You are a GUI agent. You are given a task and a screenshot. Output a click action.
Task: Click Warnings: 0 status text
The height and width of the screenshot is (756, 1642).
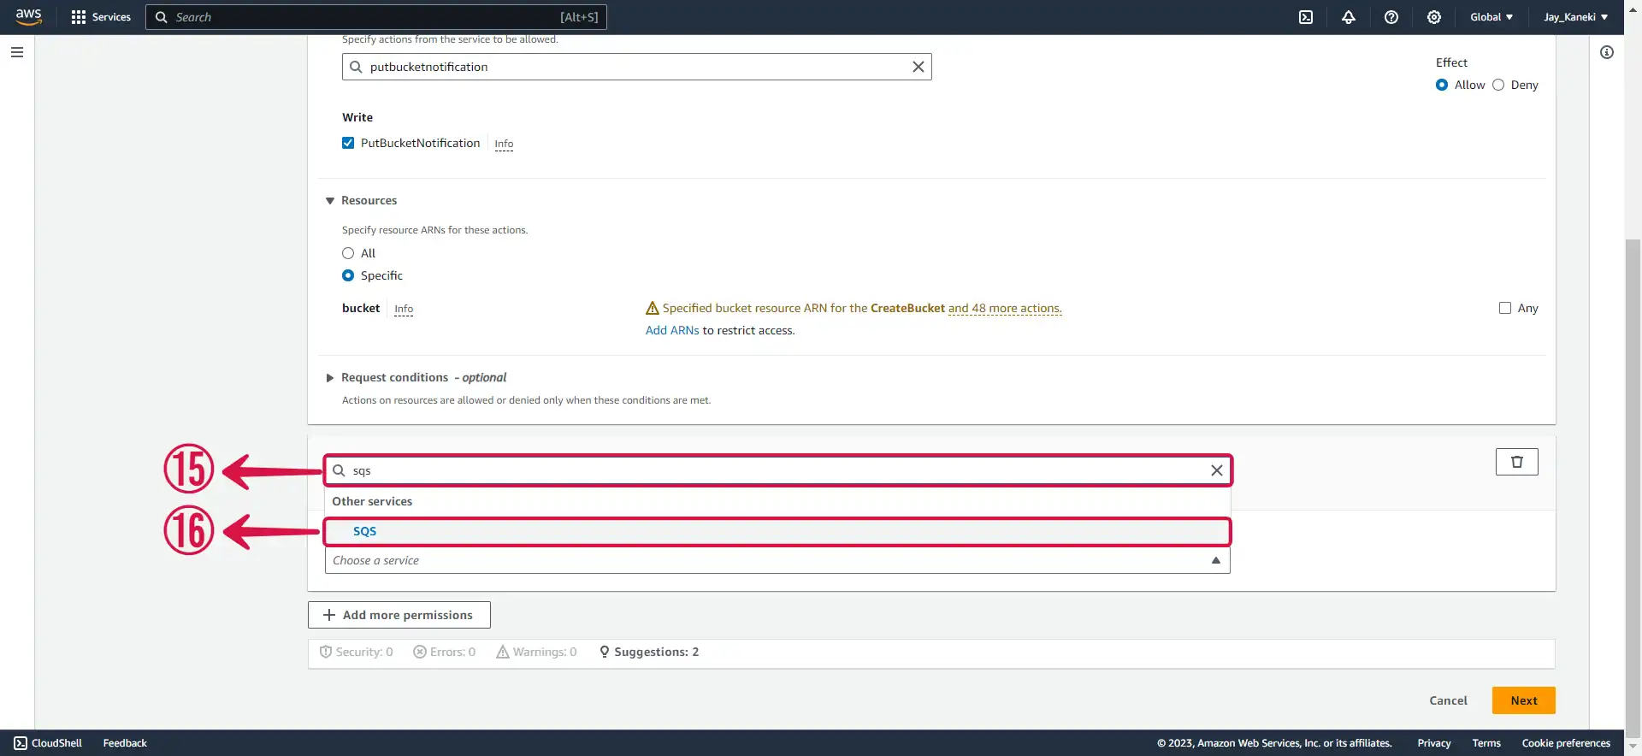(x=544, y=652)
